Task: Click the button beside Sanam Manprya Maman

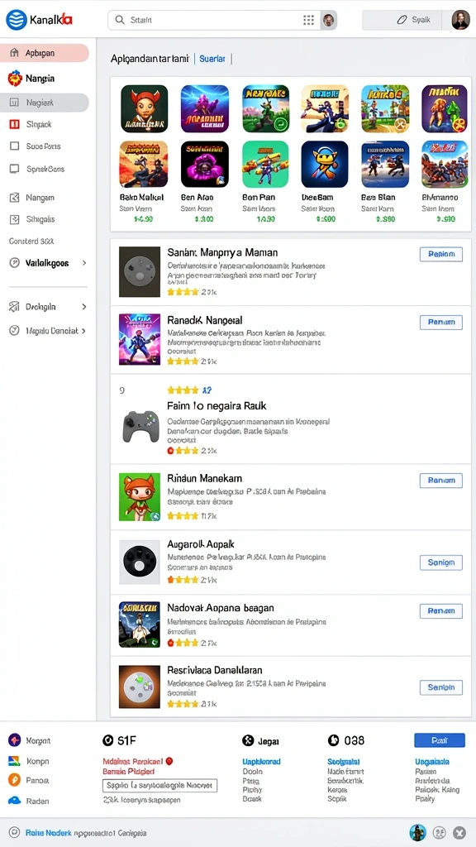Action: (441, 254)
